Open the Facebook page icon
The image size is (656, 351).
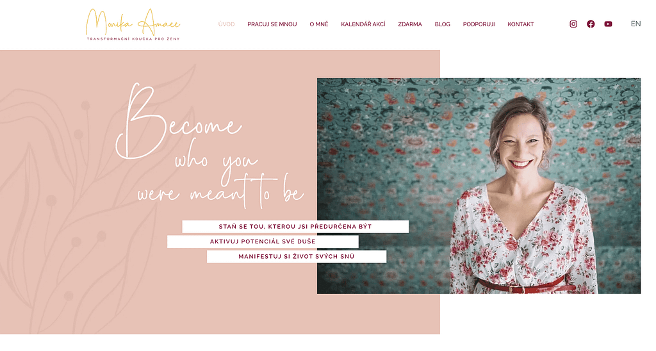pyautogui.click(x=591, y=24)
